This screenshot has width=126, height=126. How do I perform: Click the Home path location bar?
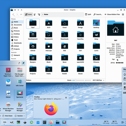62,14
